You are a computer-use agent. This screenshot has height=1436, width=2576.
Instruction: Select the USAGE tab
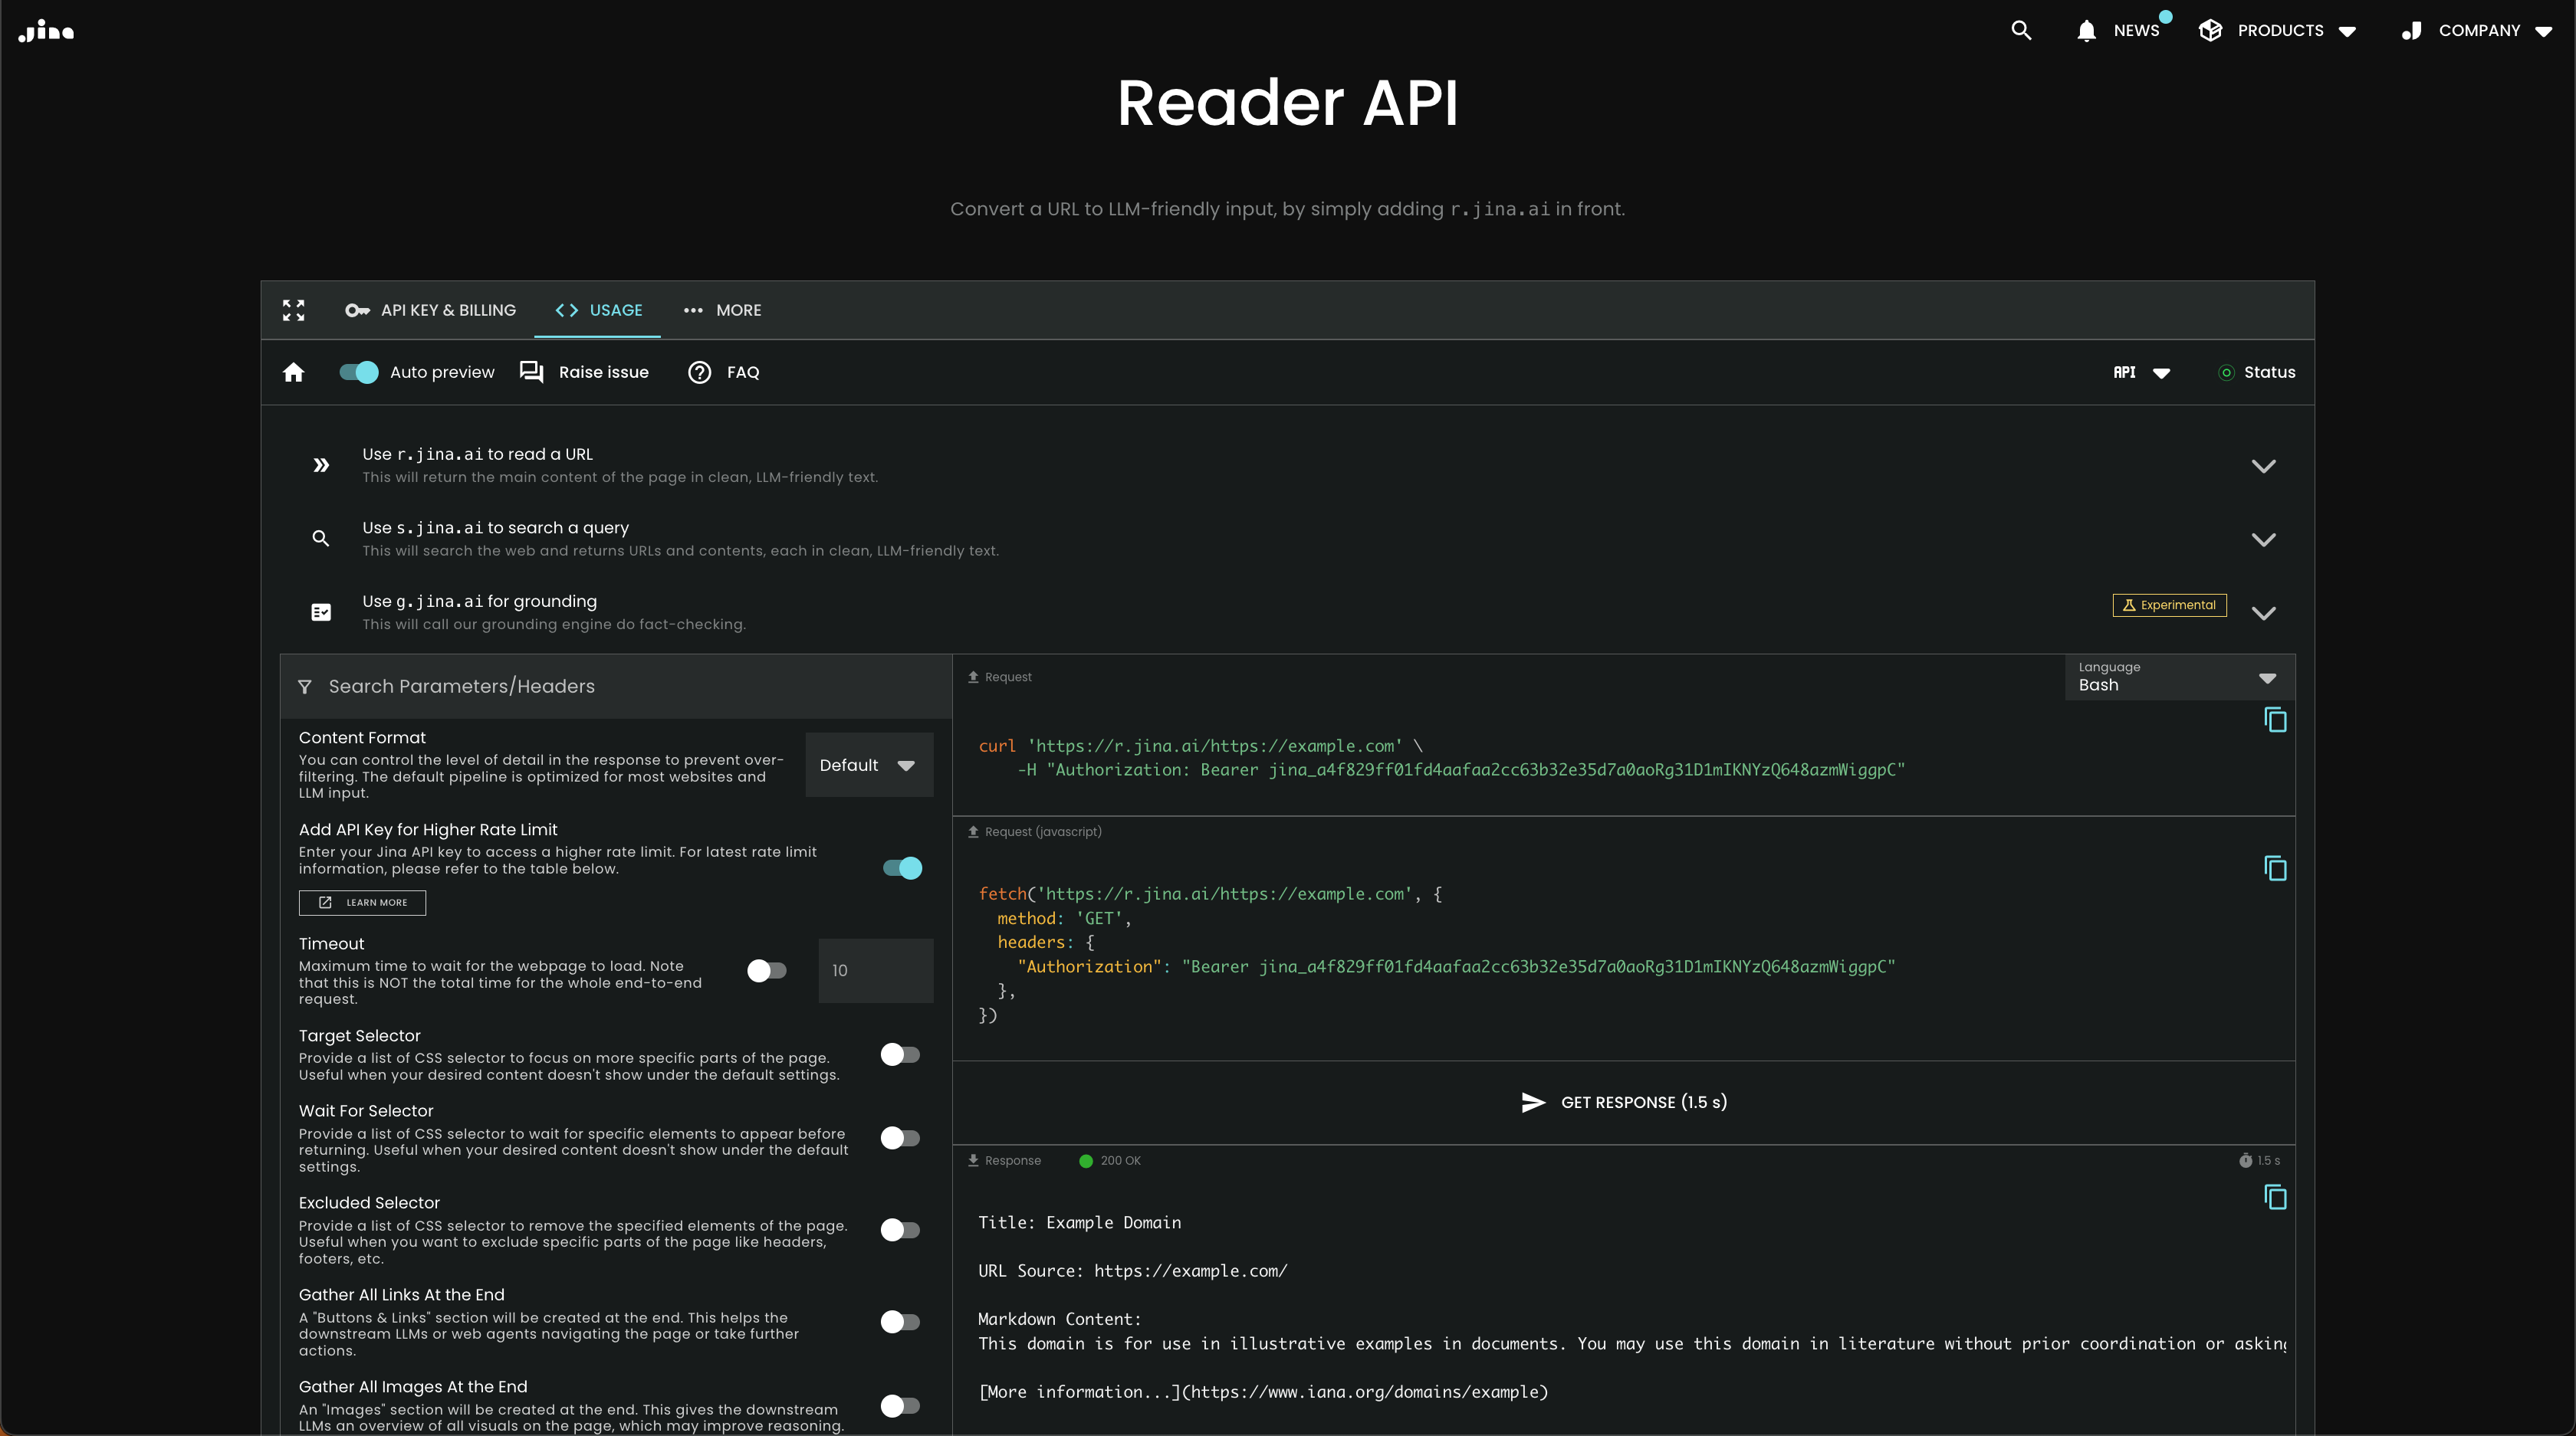coord(598,310)
